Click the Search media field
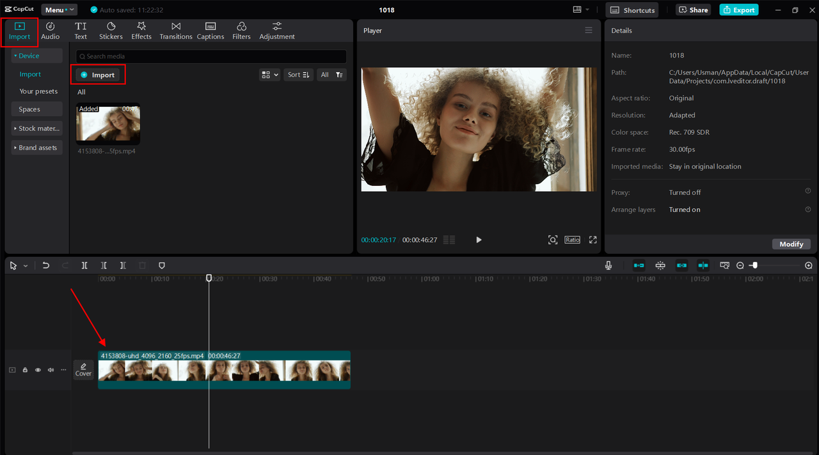Viewport: 819px width, 455px height. pos(211,56)
